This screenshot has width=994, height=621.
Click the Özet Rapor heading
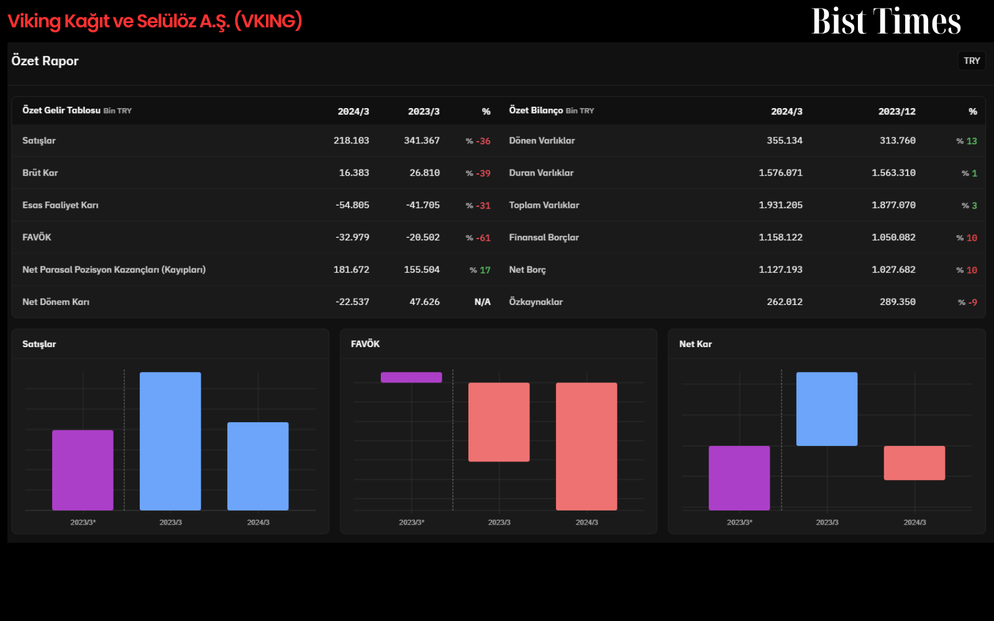(45, 61)
